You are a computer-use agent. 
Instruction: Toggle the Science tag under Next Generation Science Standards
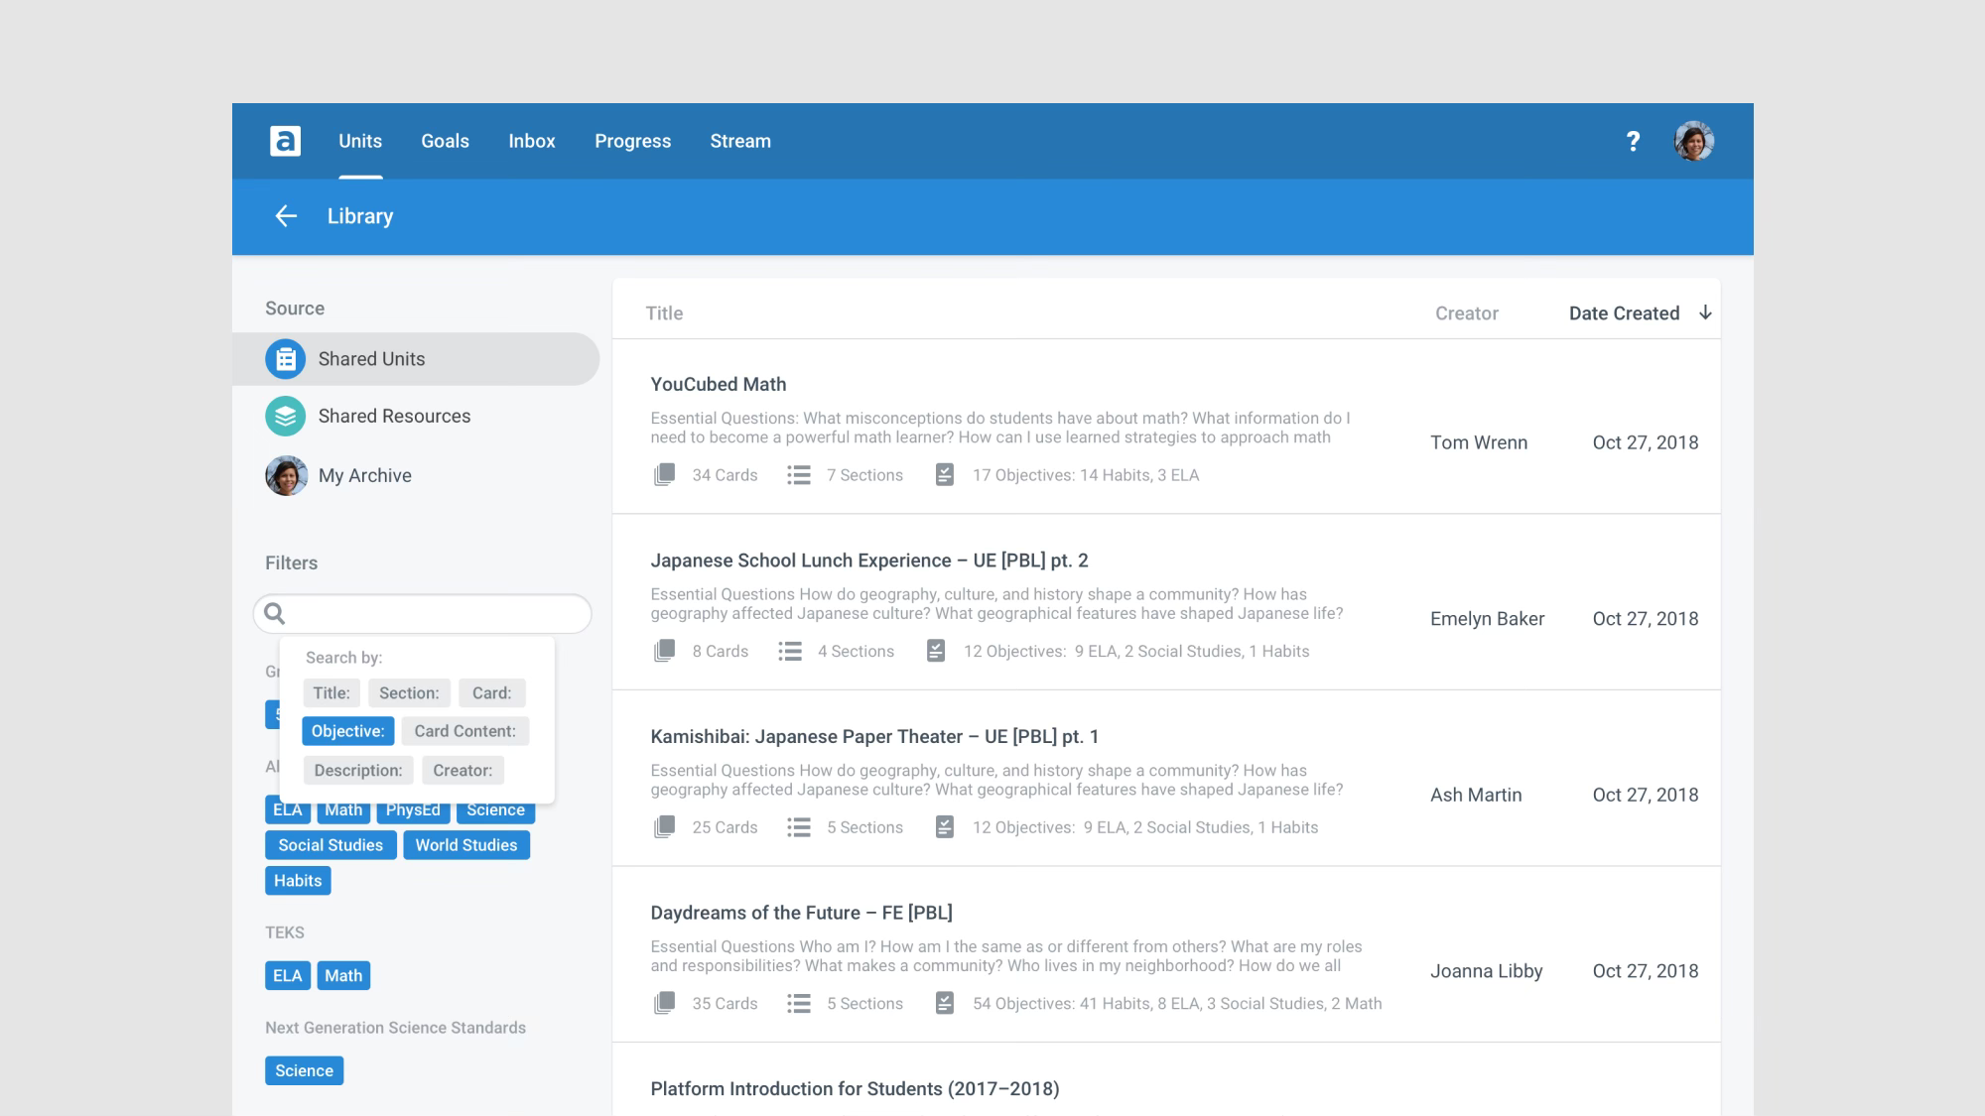coord(304,1071)
